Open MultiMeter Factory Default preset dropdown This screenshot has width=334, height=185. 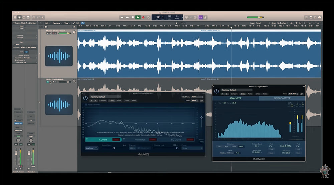(236, 90)
